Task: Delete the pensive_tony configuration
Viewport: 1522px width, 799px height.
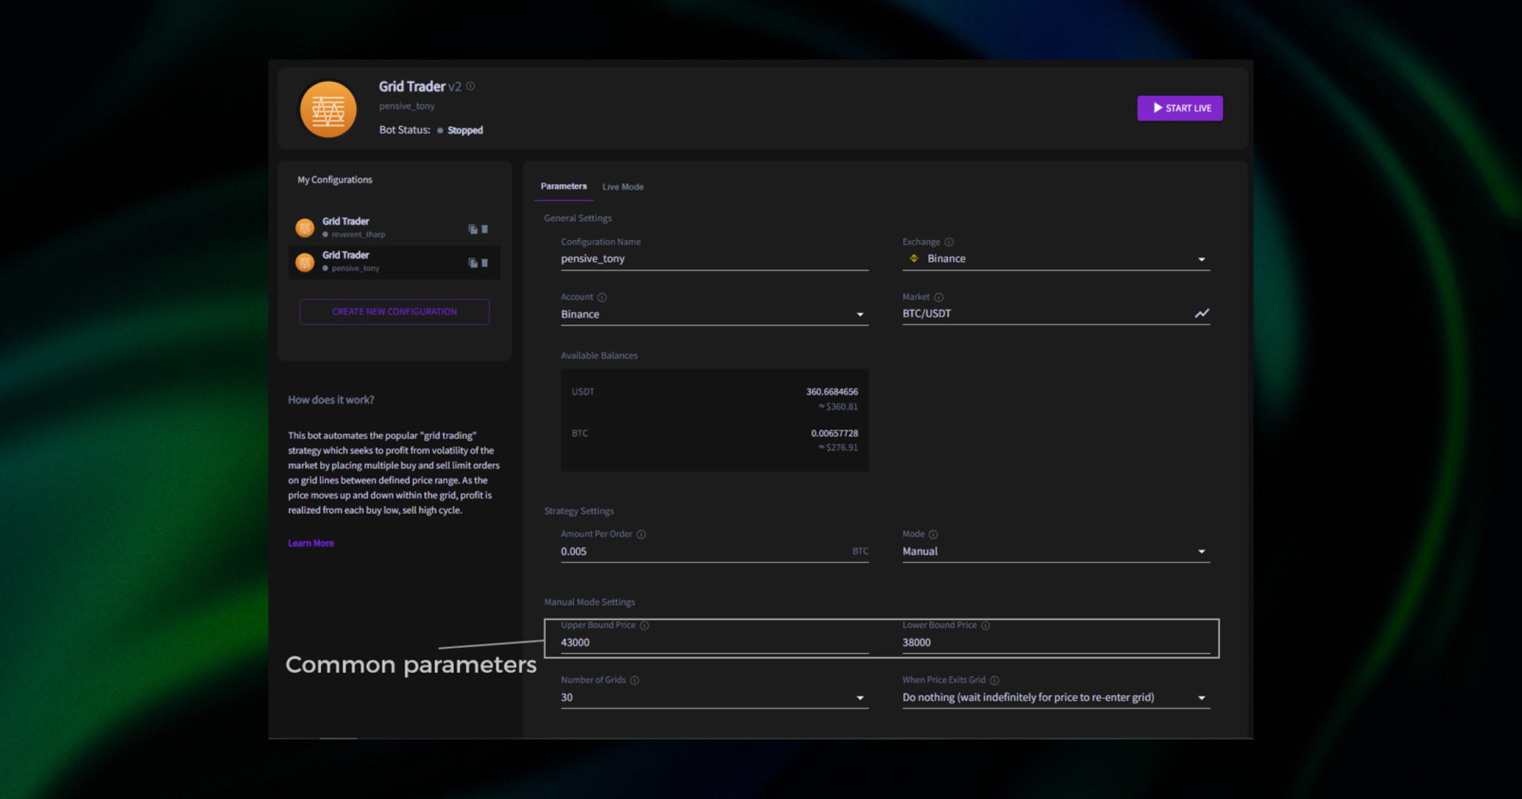Action: tap(484, 263)
